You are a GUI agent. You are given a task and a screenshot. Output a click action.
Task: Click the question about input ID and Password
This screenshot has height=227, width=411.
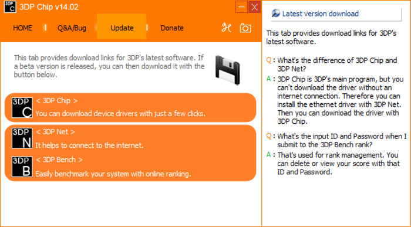pos(342,140)
